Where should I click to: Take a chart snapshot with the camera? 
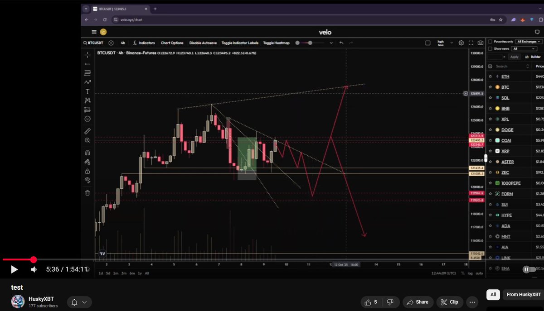click(480, 43)
